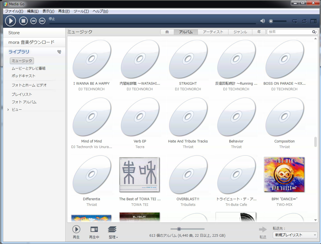321x244 pixels.
Task: Select the I WANNA BE A HAPPY album
Action: pyautogui.click(x=91, y=59)
